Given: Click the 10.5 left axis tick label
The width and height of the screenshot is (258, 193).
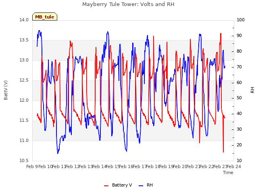Looking at the screenshot, I should 24,161.
